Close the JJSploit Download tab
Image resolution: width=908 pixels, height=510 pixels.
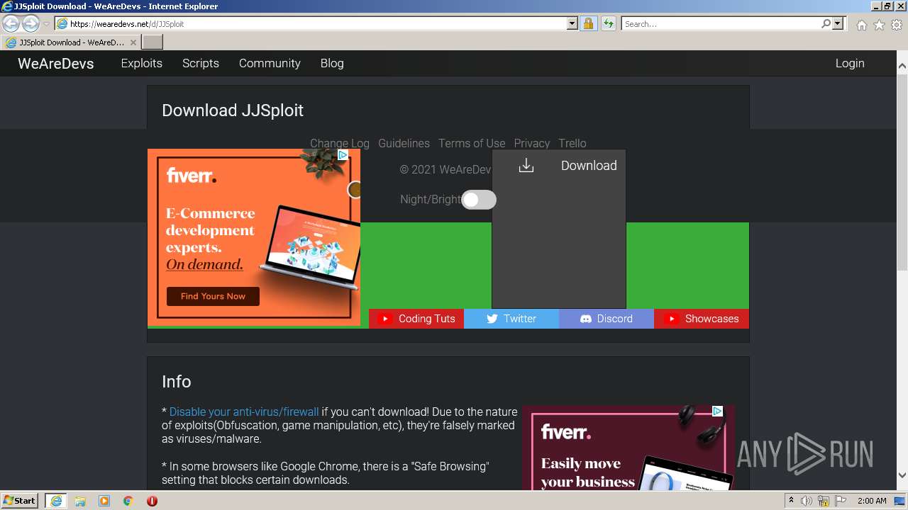click(133, 42)
